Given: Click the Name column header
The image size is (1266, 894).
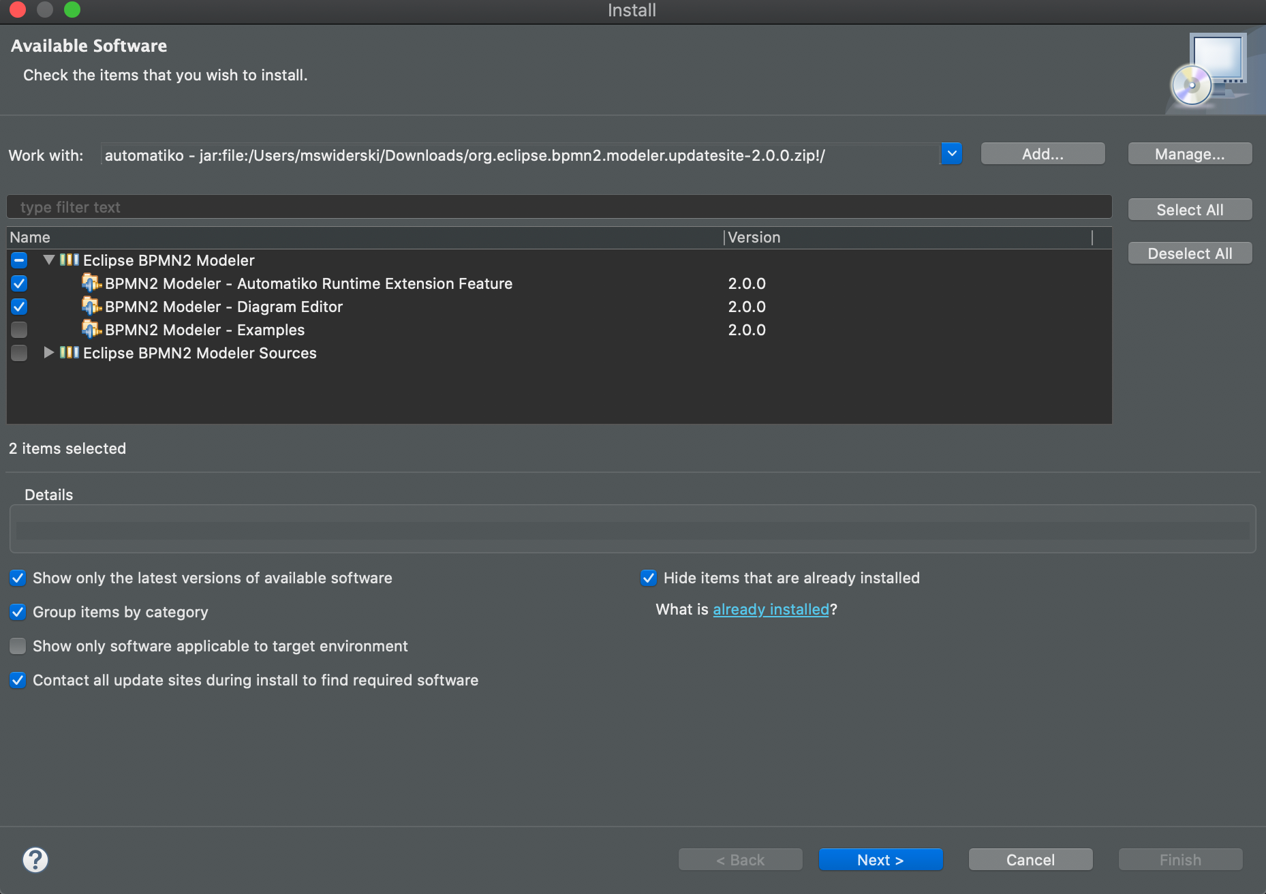Looking at the screenshot, I should pos(30,237).
